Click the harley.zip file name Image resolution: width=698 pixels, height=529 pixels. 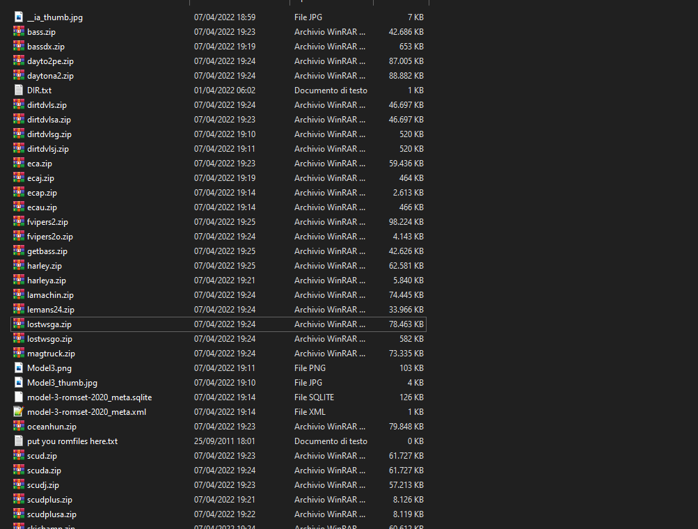click(x=45, y=266)
